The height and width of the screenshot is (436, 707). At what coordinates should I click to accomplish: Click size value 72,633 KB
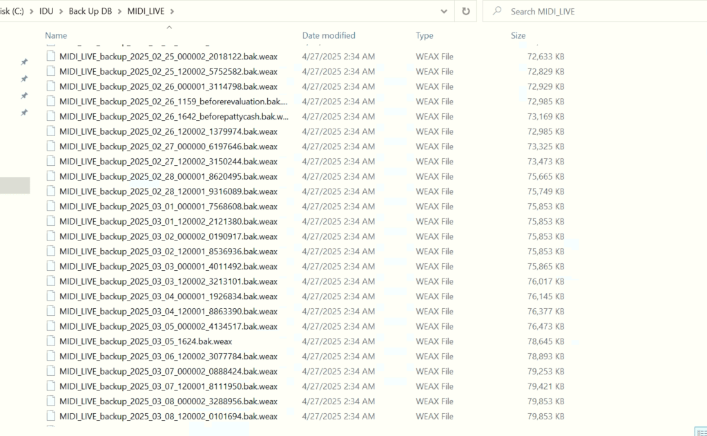pyautogui.click(x=545, y=57)
